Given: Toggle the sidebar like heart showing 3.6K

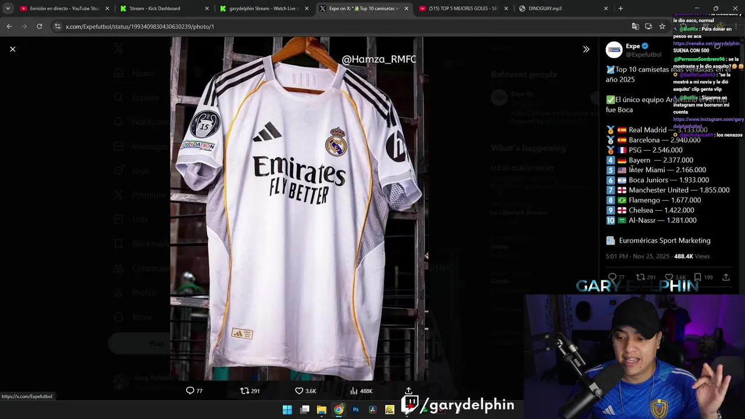Looking at the screenshot, I should click(x=669, y=278).
